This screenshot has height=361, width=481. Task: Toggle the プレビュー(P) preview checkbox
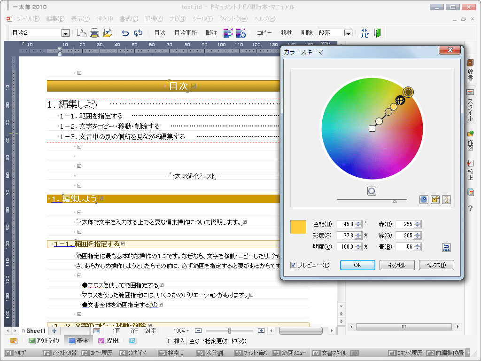[x=293, y=265]
